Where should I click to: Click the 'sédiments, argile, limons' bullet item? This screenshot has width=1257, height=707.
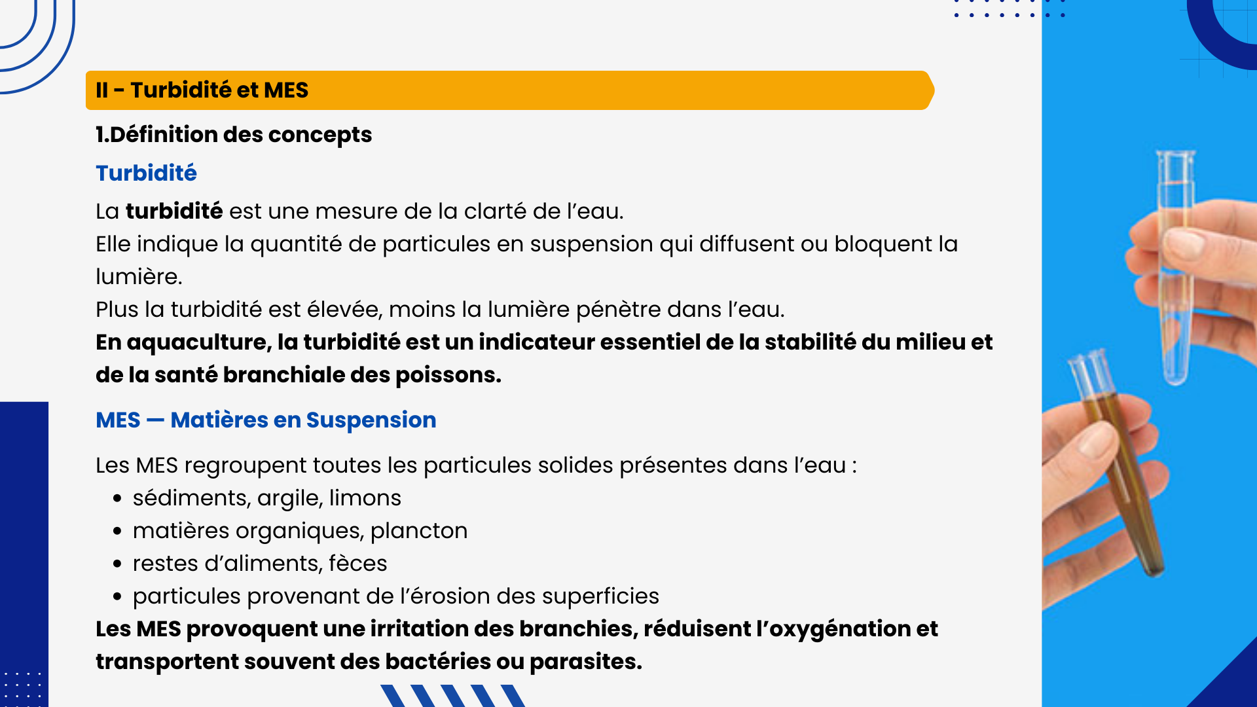pyautogui.click(x=266, y=498)
